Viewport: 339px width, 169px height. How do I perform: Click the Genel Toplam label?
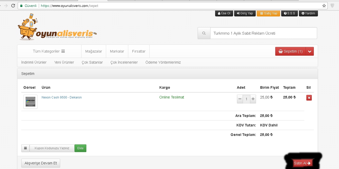(x=243, y=135)
